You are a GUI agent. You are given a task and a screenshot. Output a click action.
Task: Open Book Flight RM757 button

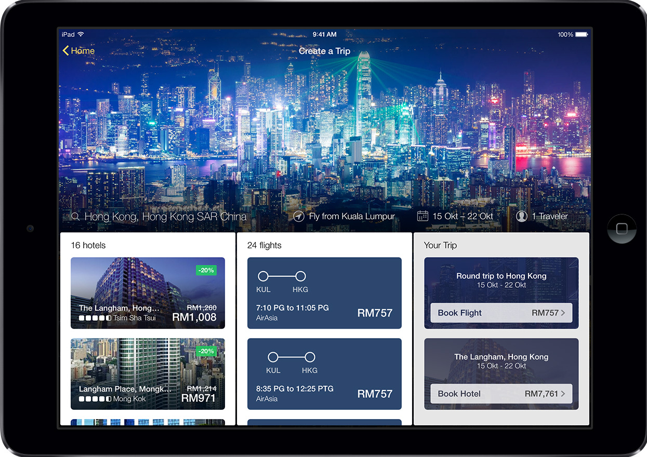[x=501, y=313]
